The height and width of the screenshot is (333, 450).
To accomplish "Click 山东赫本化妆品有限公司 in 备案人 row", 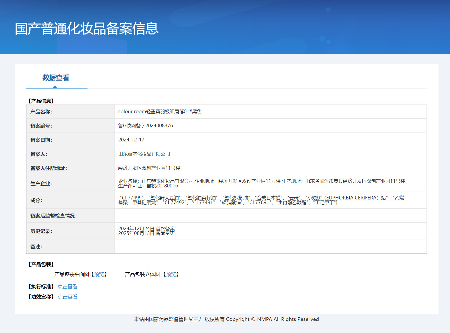I will click(144, 154).
